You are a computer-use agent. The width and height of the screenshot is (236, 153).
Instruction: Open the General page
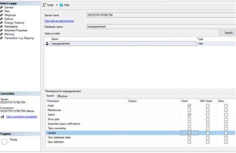[x=9, y=8]
